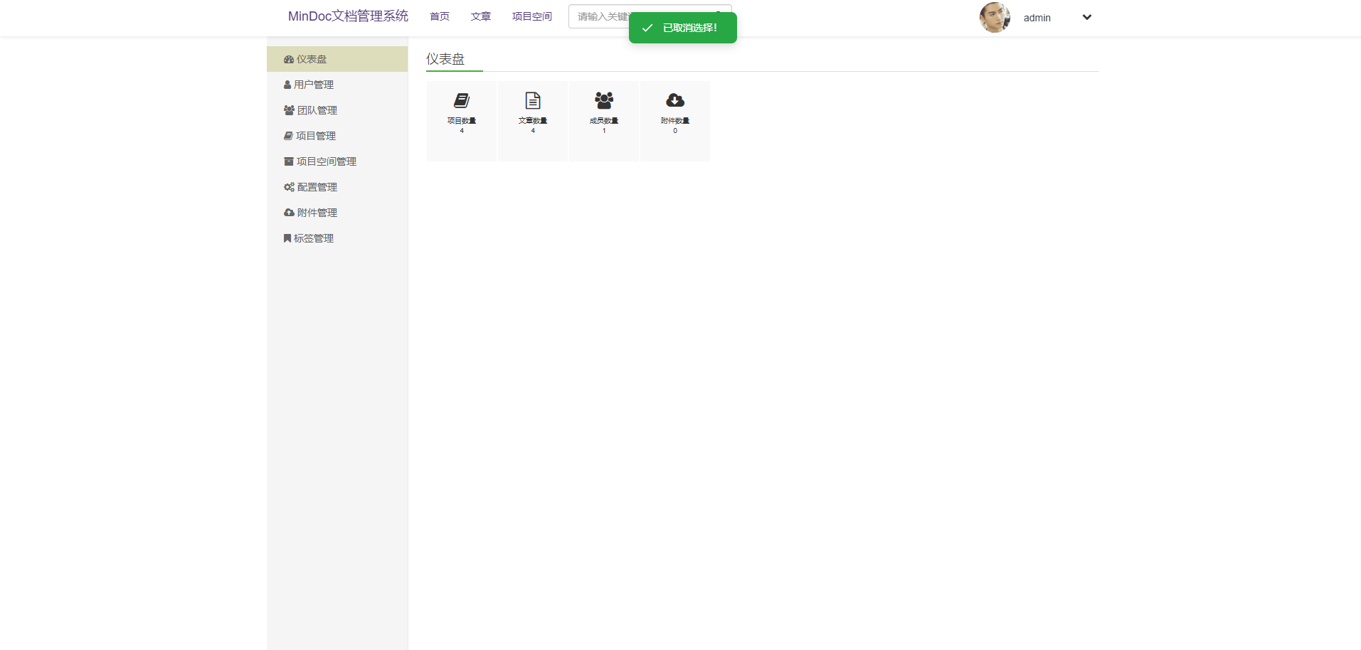The width and height of the screenshot is (1361, 650).
Task: Click the cloud download icon above 附件数量
Action: pos(675,100)
